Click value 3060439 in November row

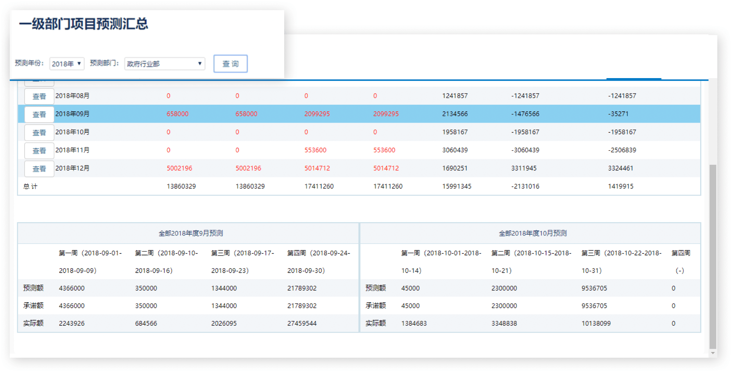point(455,150)
